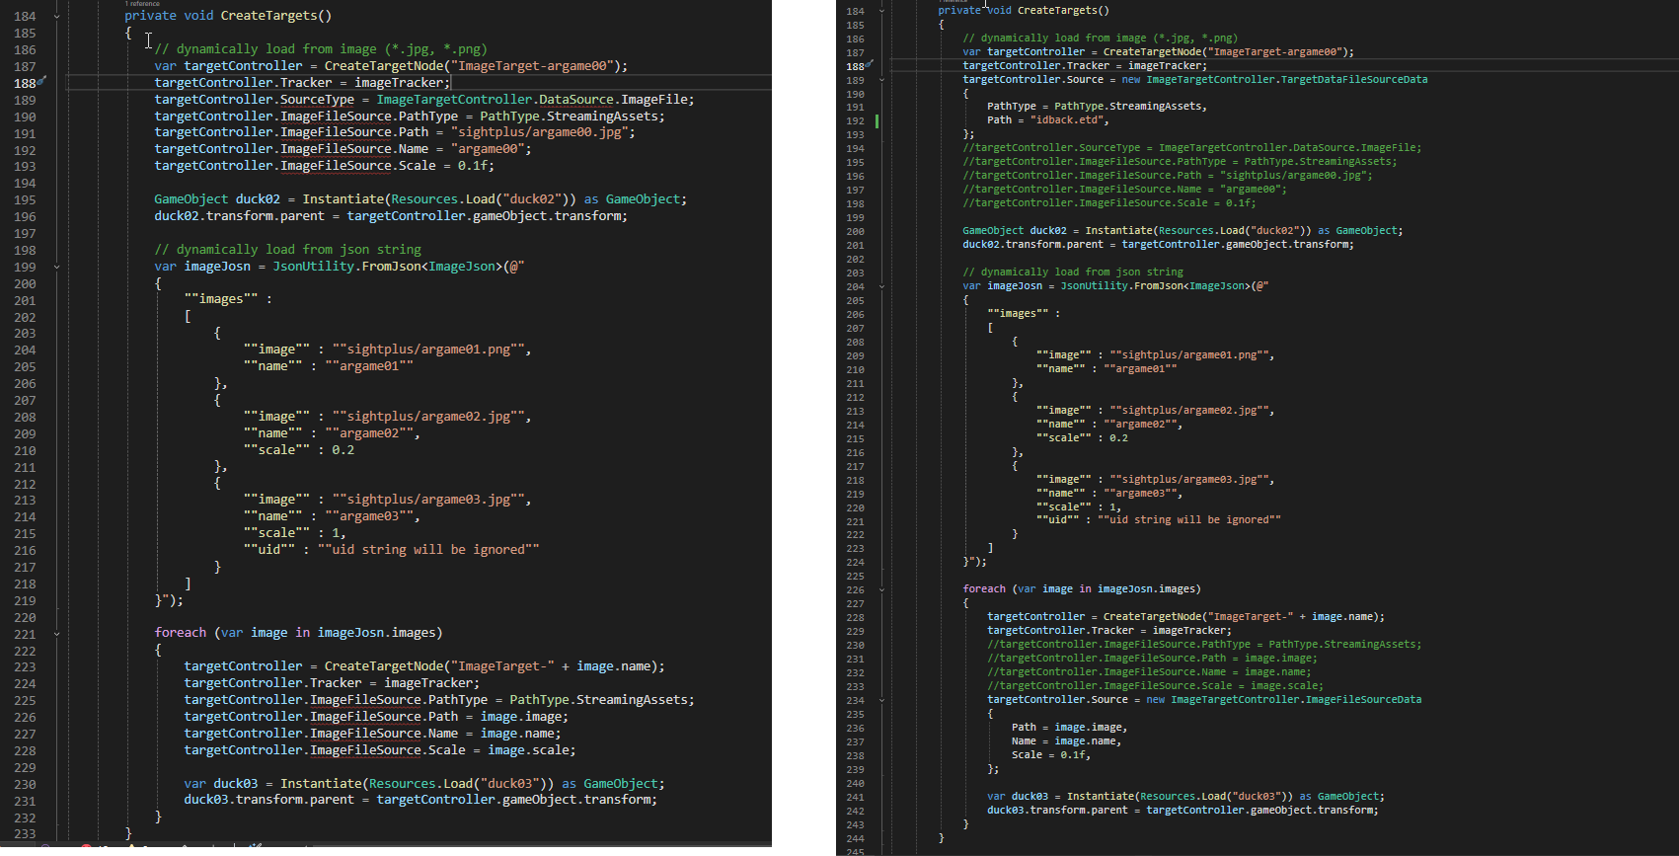The width and height of the screenshot is (1679, 856).
Task: Click the SourceType property on left line 189
Action: (317, 100)
